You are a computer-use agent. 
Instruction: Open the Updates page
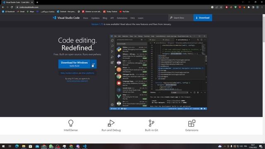95,18
